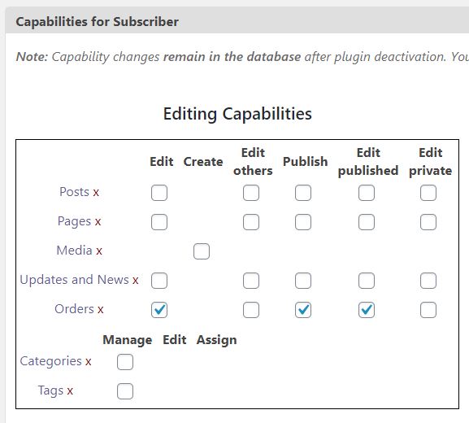This screenshot has height=423, width=469.
Task: Click the x after Updates and News
Action: [135, 281]
